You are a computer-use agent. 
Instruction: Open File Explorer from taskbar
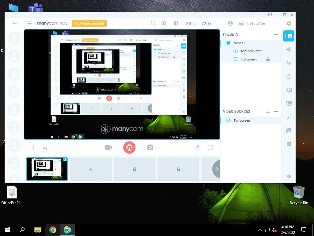(37, 230)
